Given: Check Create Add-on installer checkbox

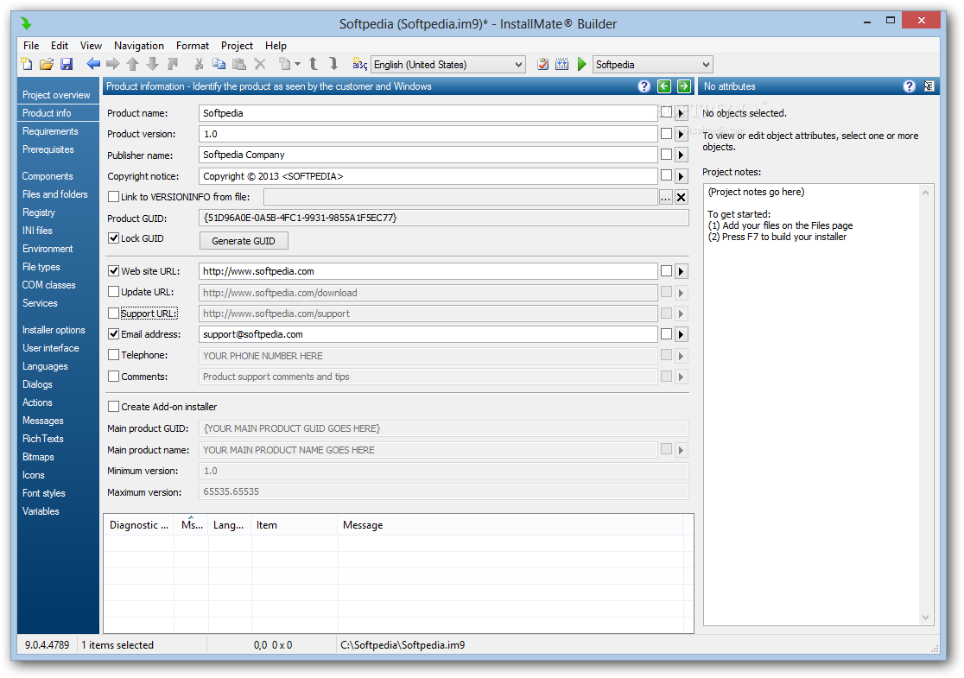Looking at the screenshot, I should tap(113, 406).
